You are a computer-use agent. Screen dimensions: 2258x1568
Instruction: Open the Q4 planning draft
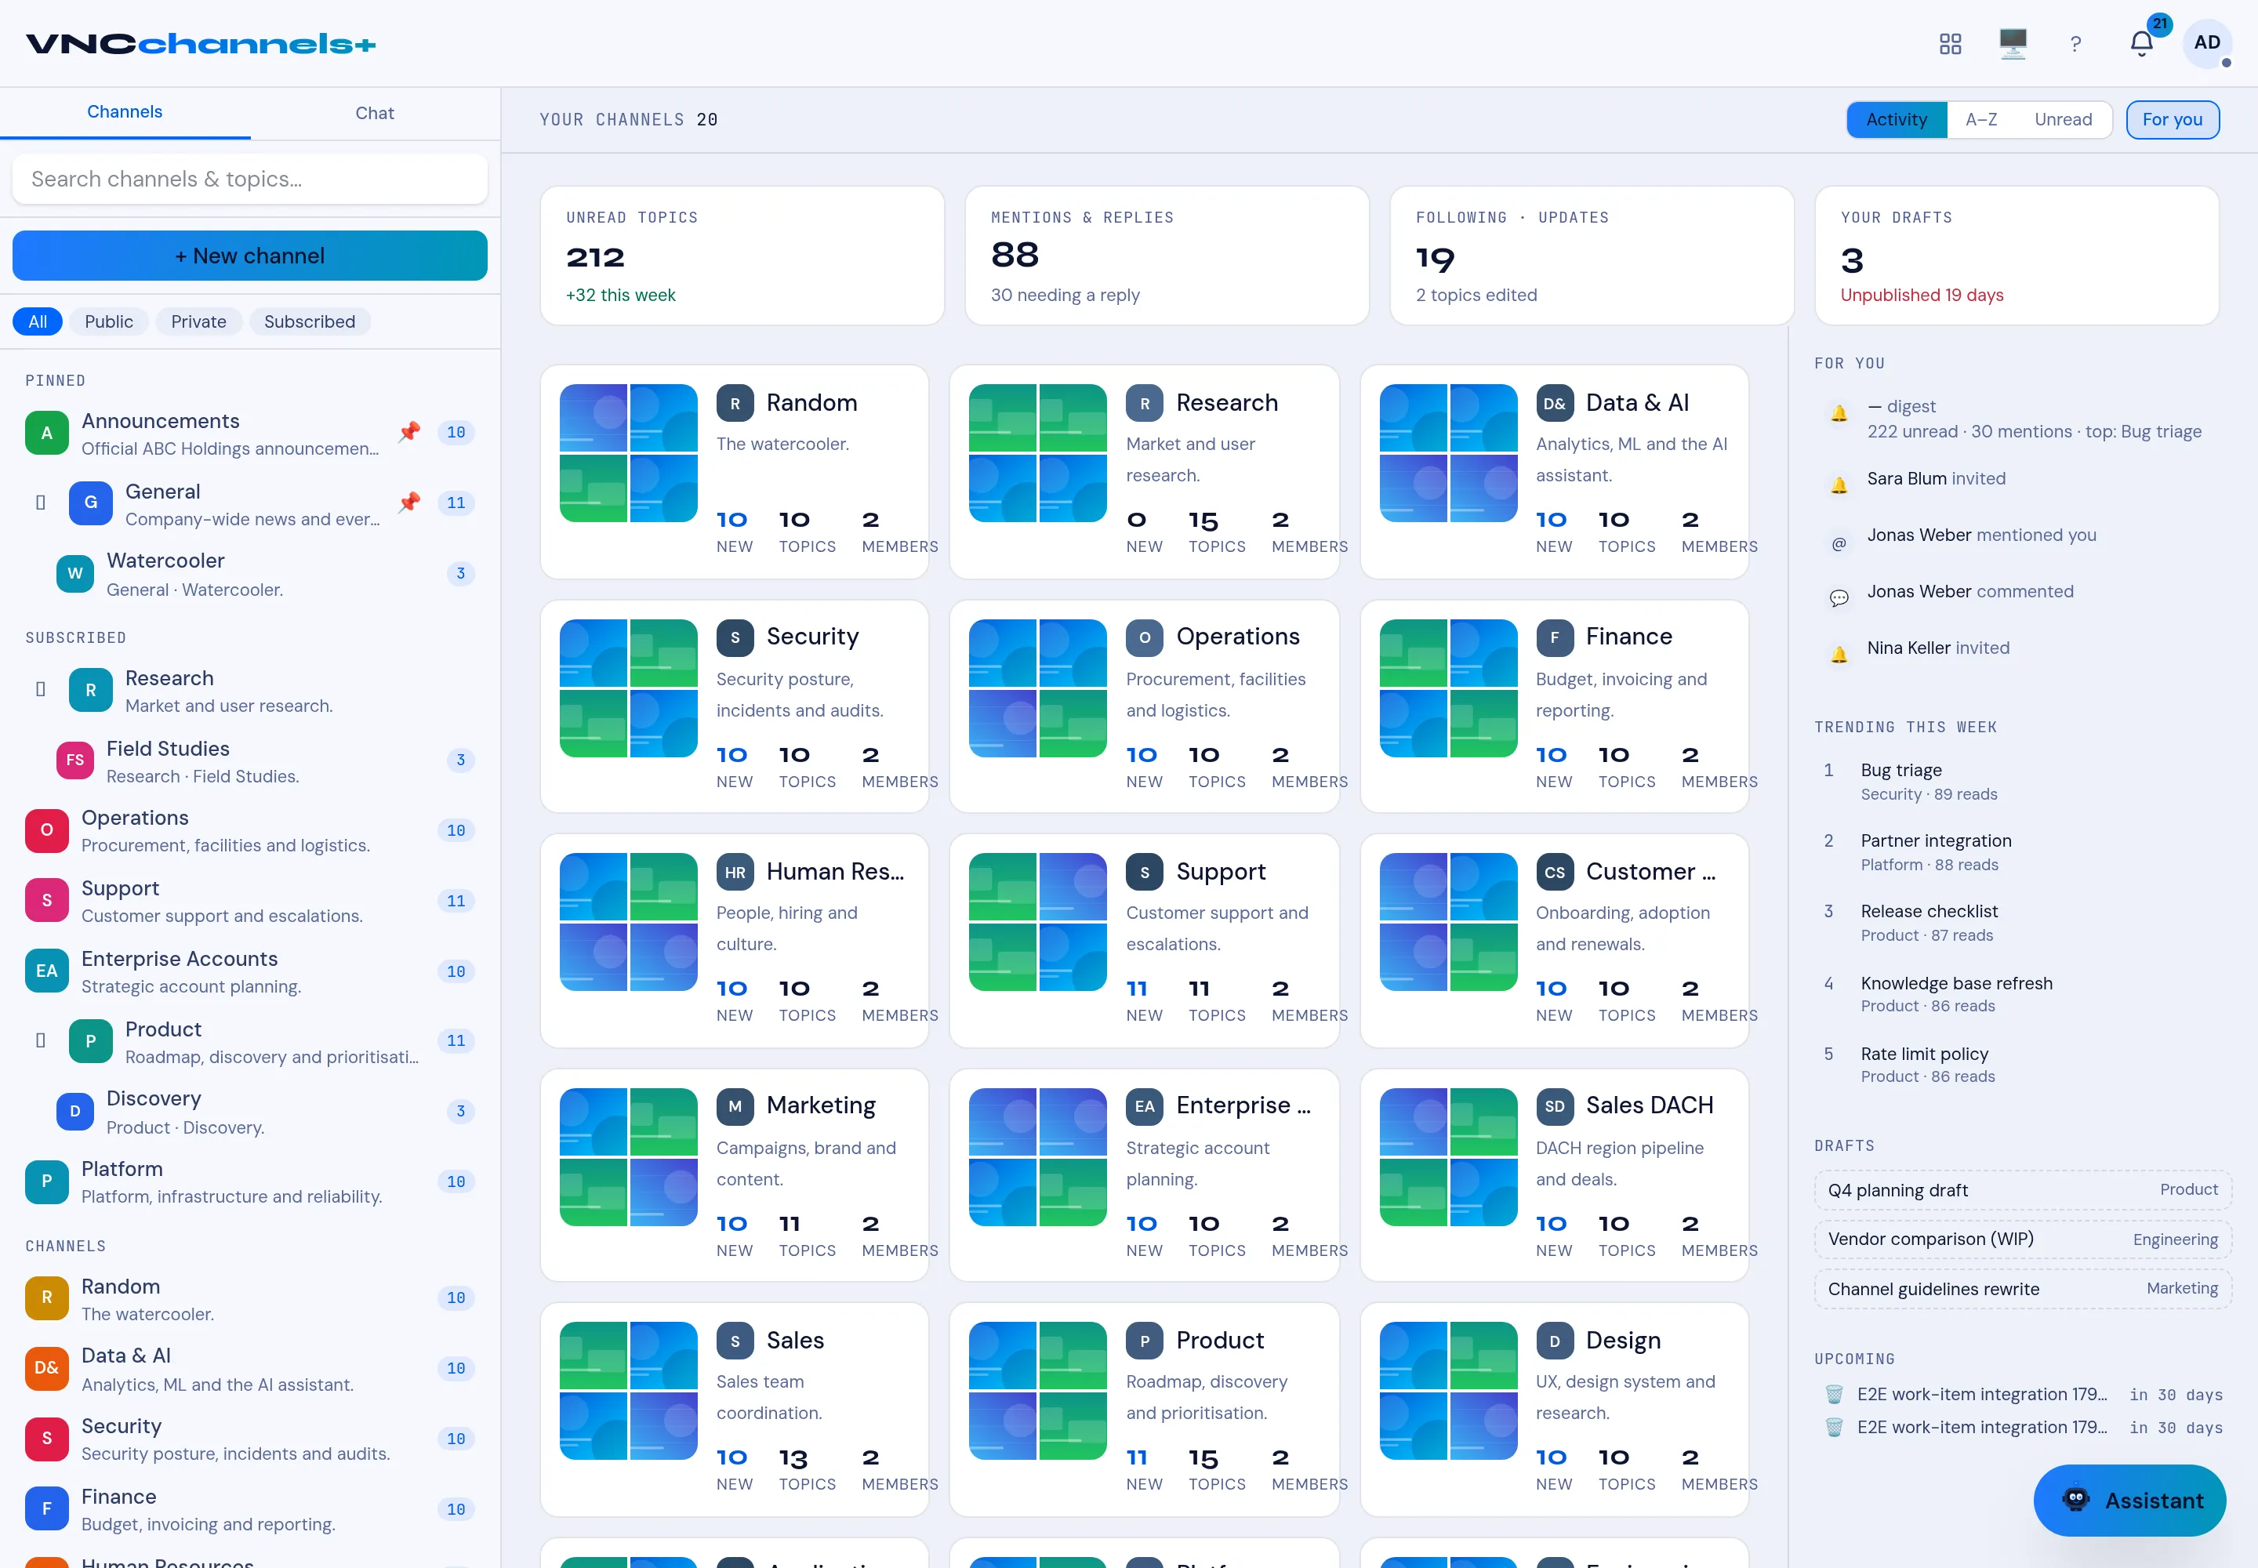point(2022,1190)
